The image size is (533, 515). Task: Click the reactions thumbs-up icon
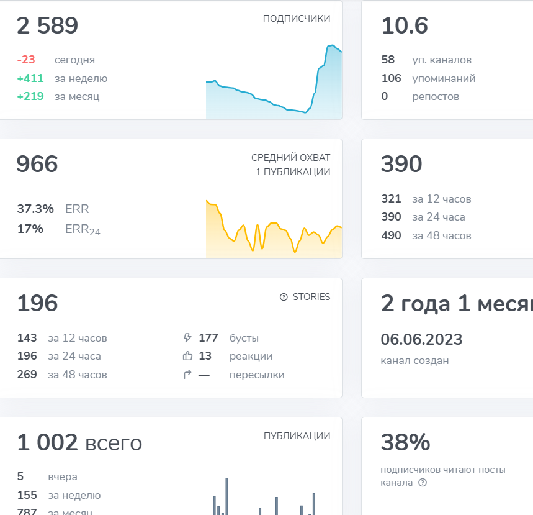point(187,356)
